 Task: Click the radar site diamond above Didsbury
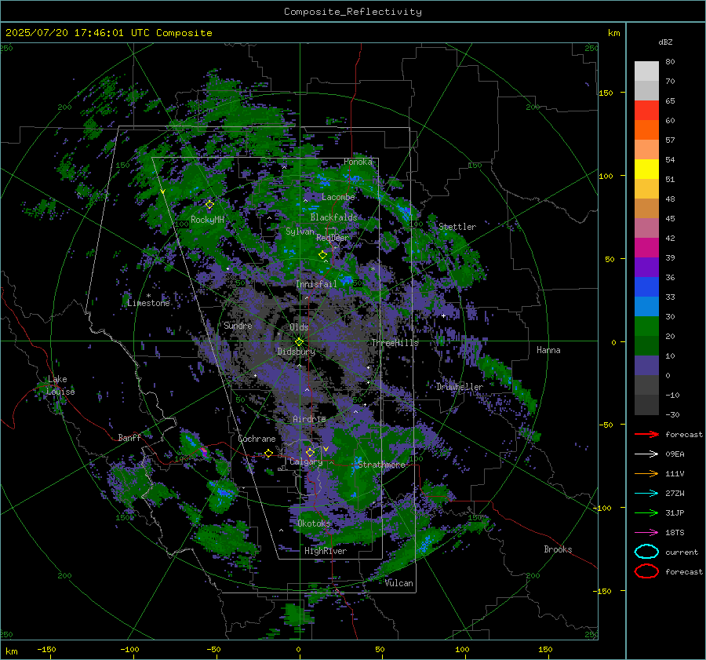(299, 342)
